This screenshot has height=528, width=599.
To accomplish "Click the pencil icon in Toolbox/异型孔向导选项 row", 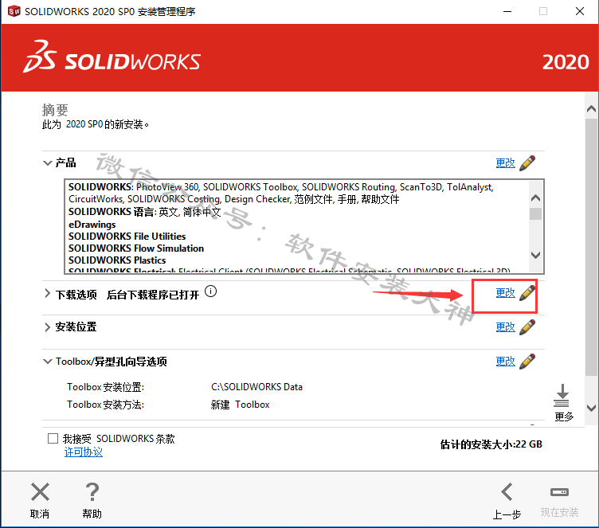I will (x=527, y=362).
